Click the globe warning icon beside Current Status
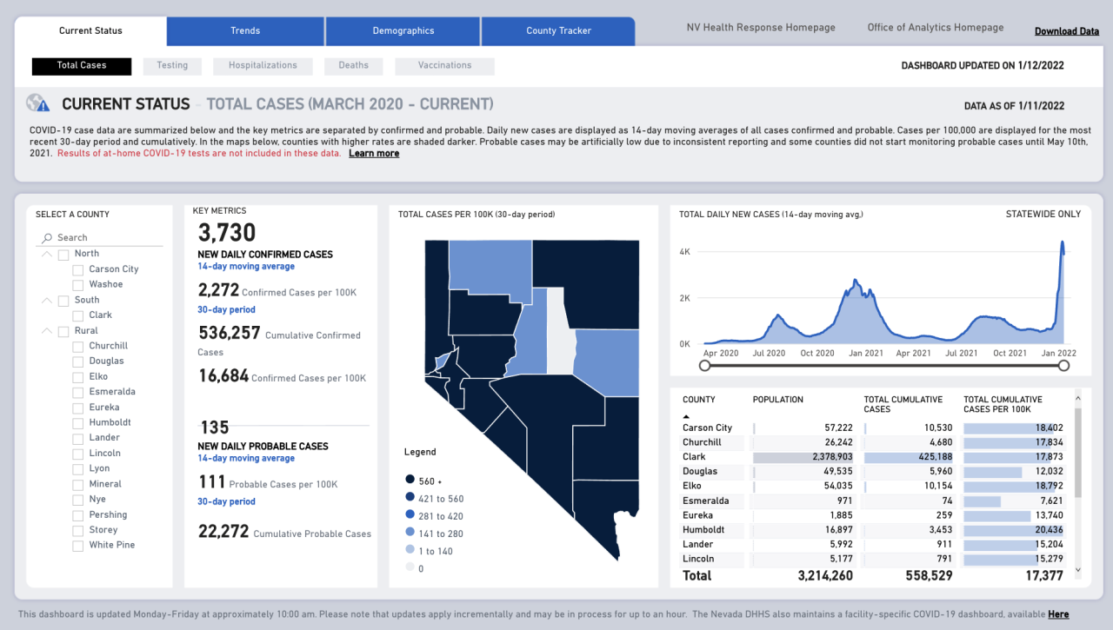The image size is (1113, 630). (38, 103)
